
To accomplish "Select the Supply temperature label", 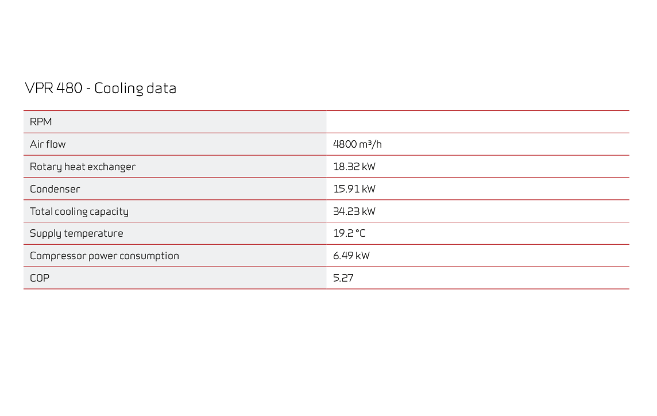I will pos(76,233).
